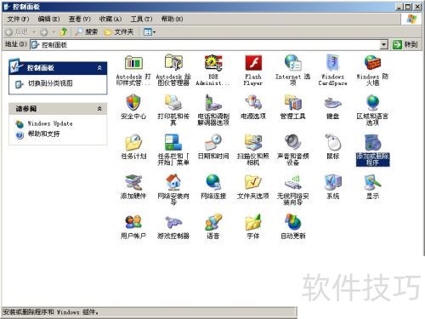Click the 转到 go button
This screenshot has height=319, width=425.
click(x=405, y=44)
